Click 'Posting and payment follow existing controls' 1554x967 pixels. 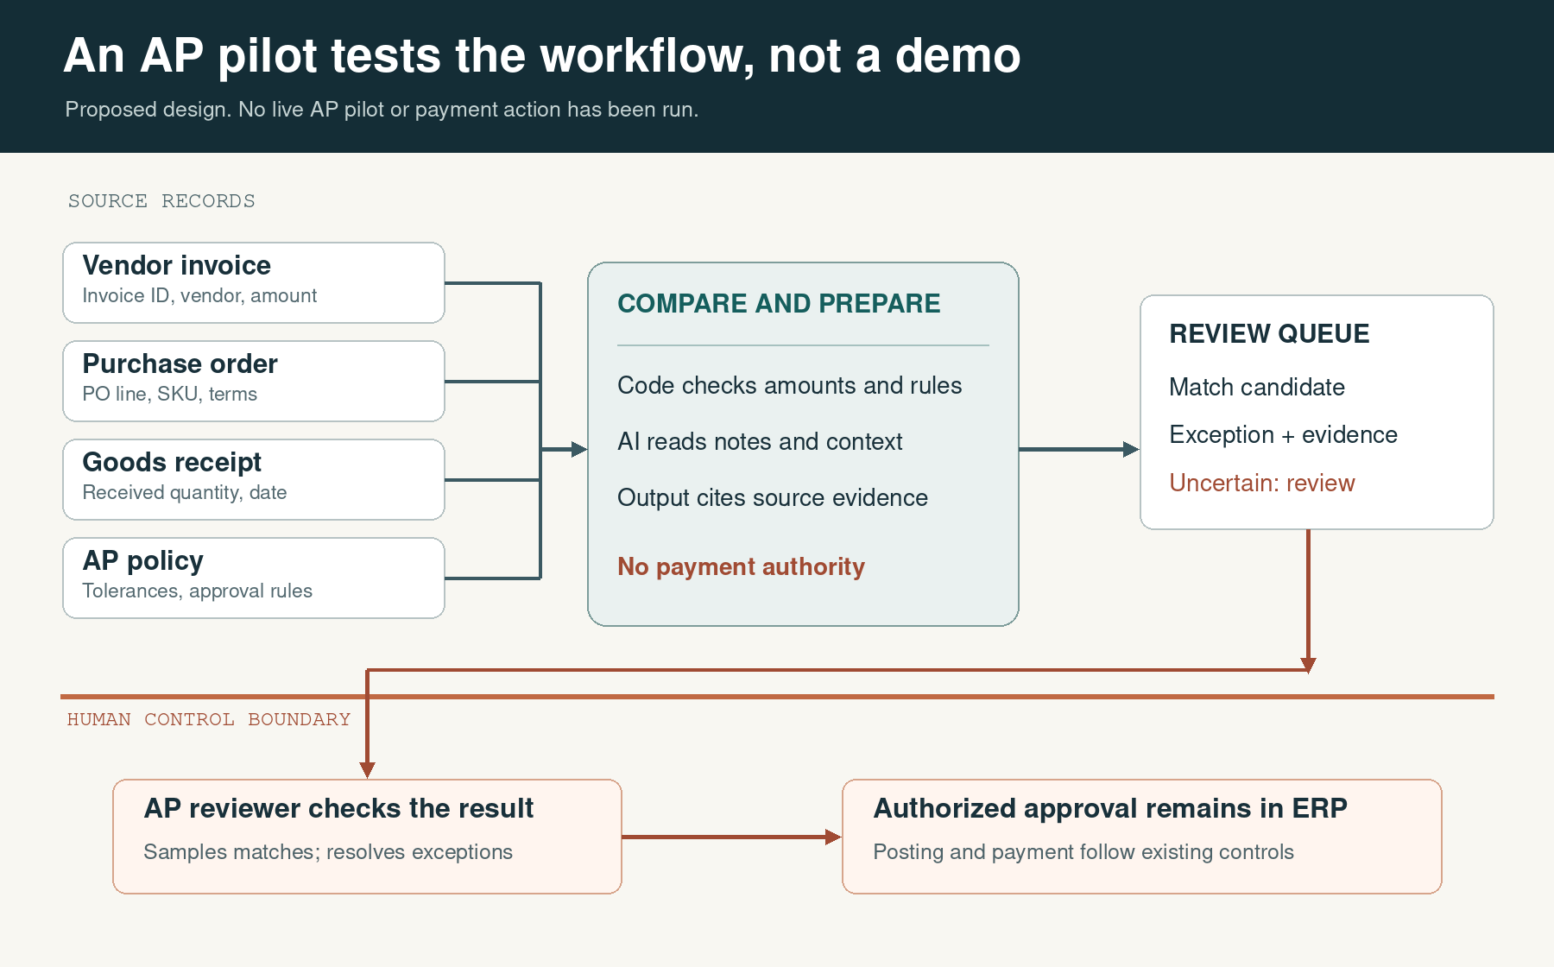1083,851
